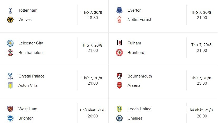Click the West Ham match date Chủ nhật, 21/8

(x=93, y=110)
